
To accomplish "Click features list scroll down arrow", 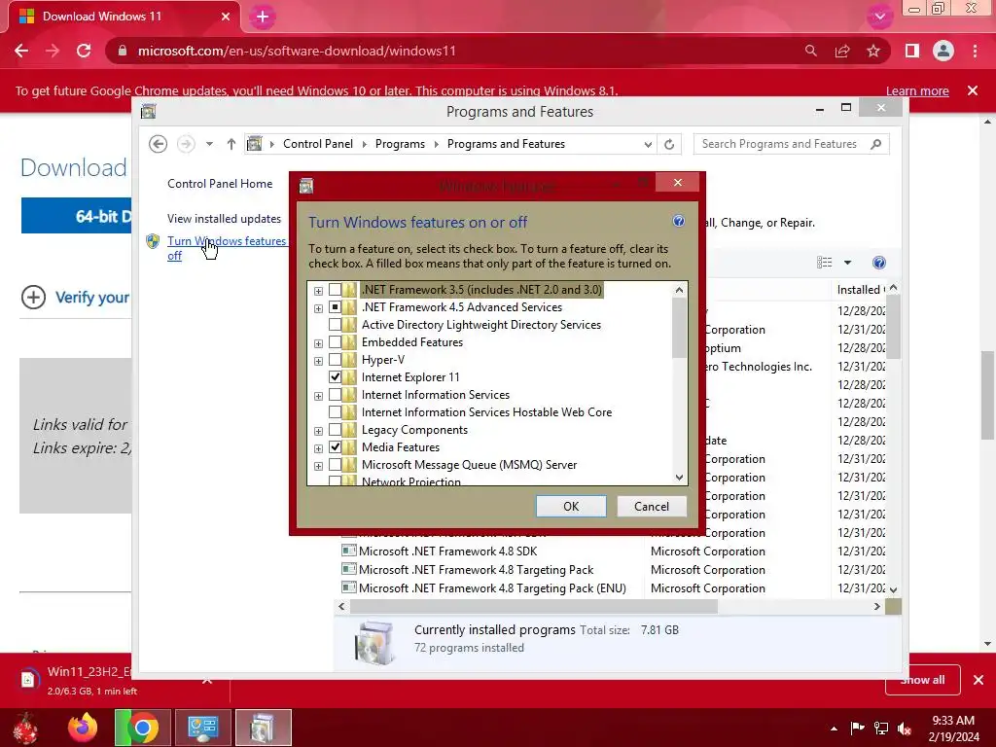I will [x=679, y=477].
